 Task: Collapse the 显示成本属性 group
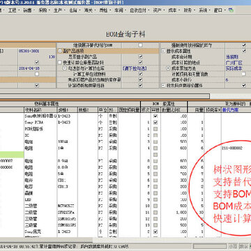point(163,51)
